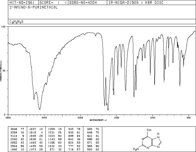Click the 930 peak entry in the table
The height and width of the screenshot is (152, 196).
tap(74, 132)
